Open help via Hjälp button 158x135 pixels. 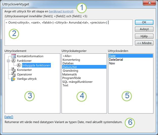pos(144,36)
